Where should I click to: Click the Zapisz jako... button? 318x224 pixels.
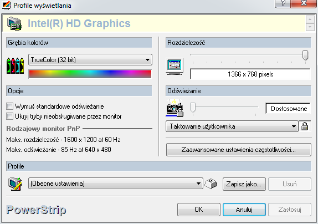tap(244, 184)
